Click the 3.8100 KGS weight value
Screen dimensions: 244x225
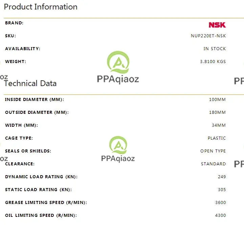[213, 62]
